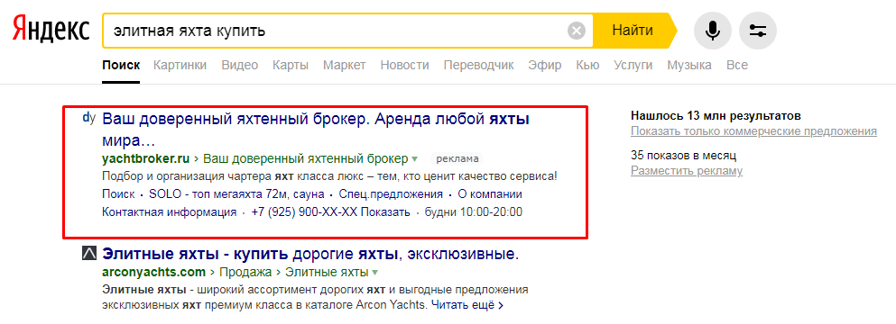This screenshot has width=896, height=324.
Task: Click the Разместить рекламу link
Action: click(687, 171)
